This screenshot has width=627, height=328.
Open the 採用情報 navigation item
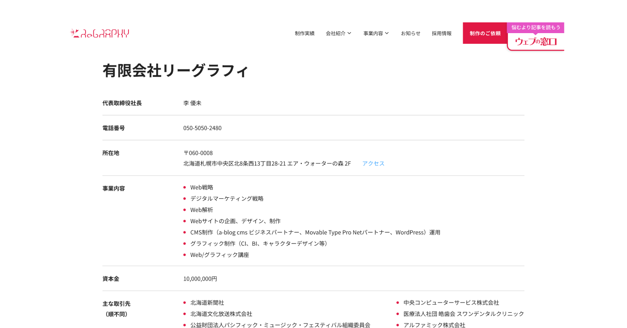[x=441, y=34]
